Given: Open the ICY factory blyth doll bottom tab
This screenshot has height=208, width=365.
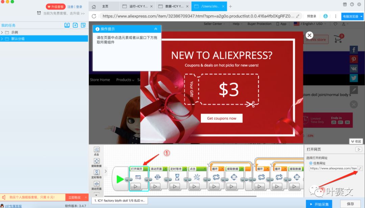Looking at the screenshot, I should (120, 201).
